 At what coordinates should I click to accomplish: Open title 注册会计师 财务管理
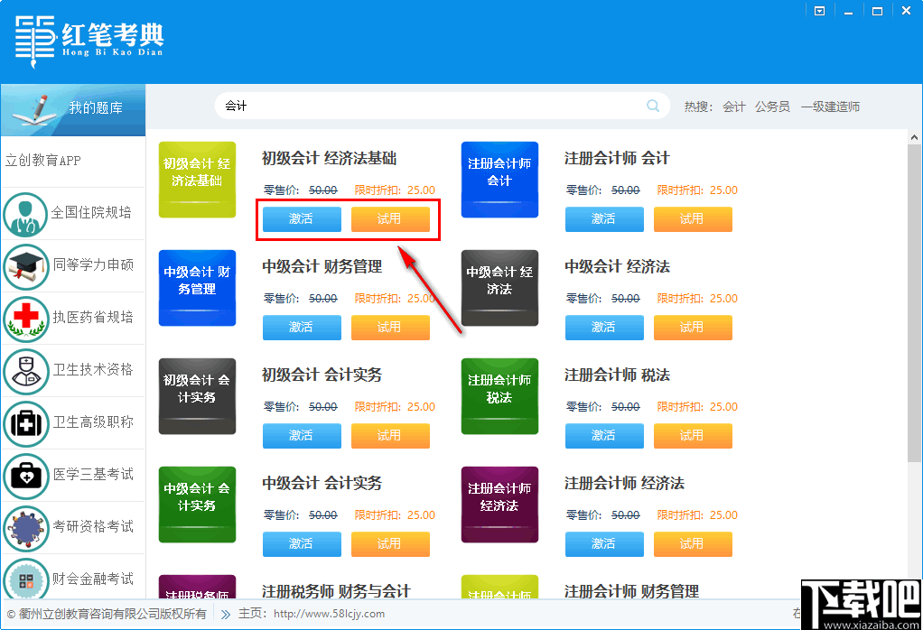(631, 591)
